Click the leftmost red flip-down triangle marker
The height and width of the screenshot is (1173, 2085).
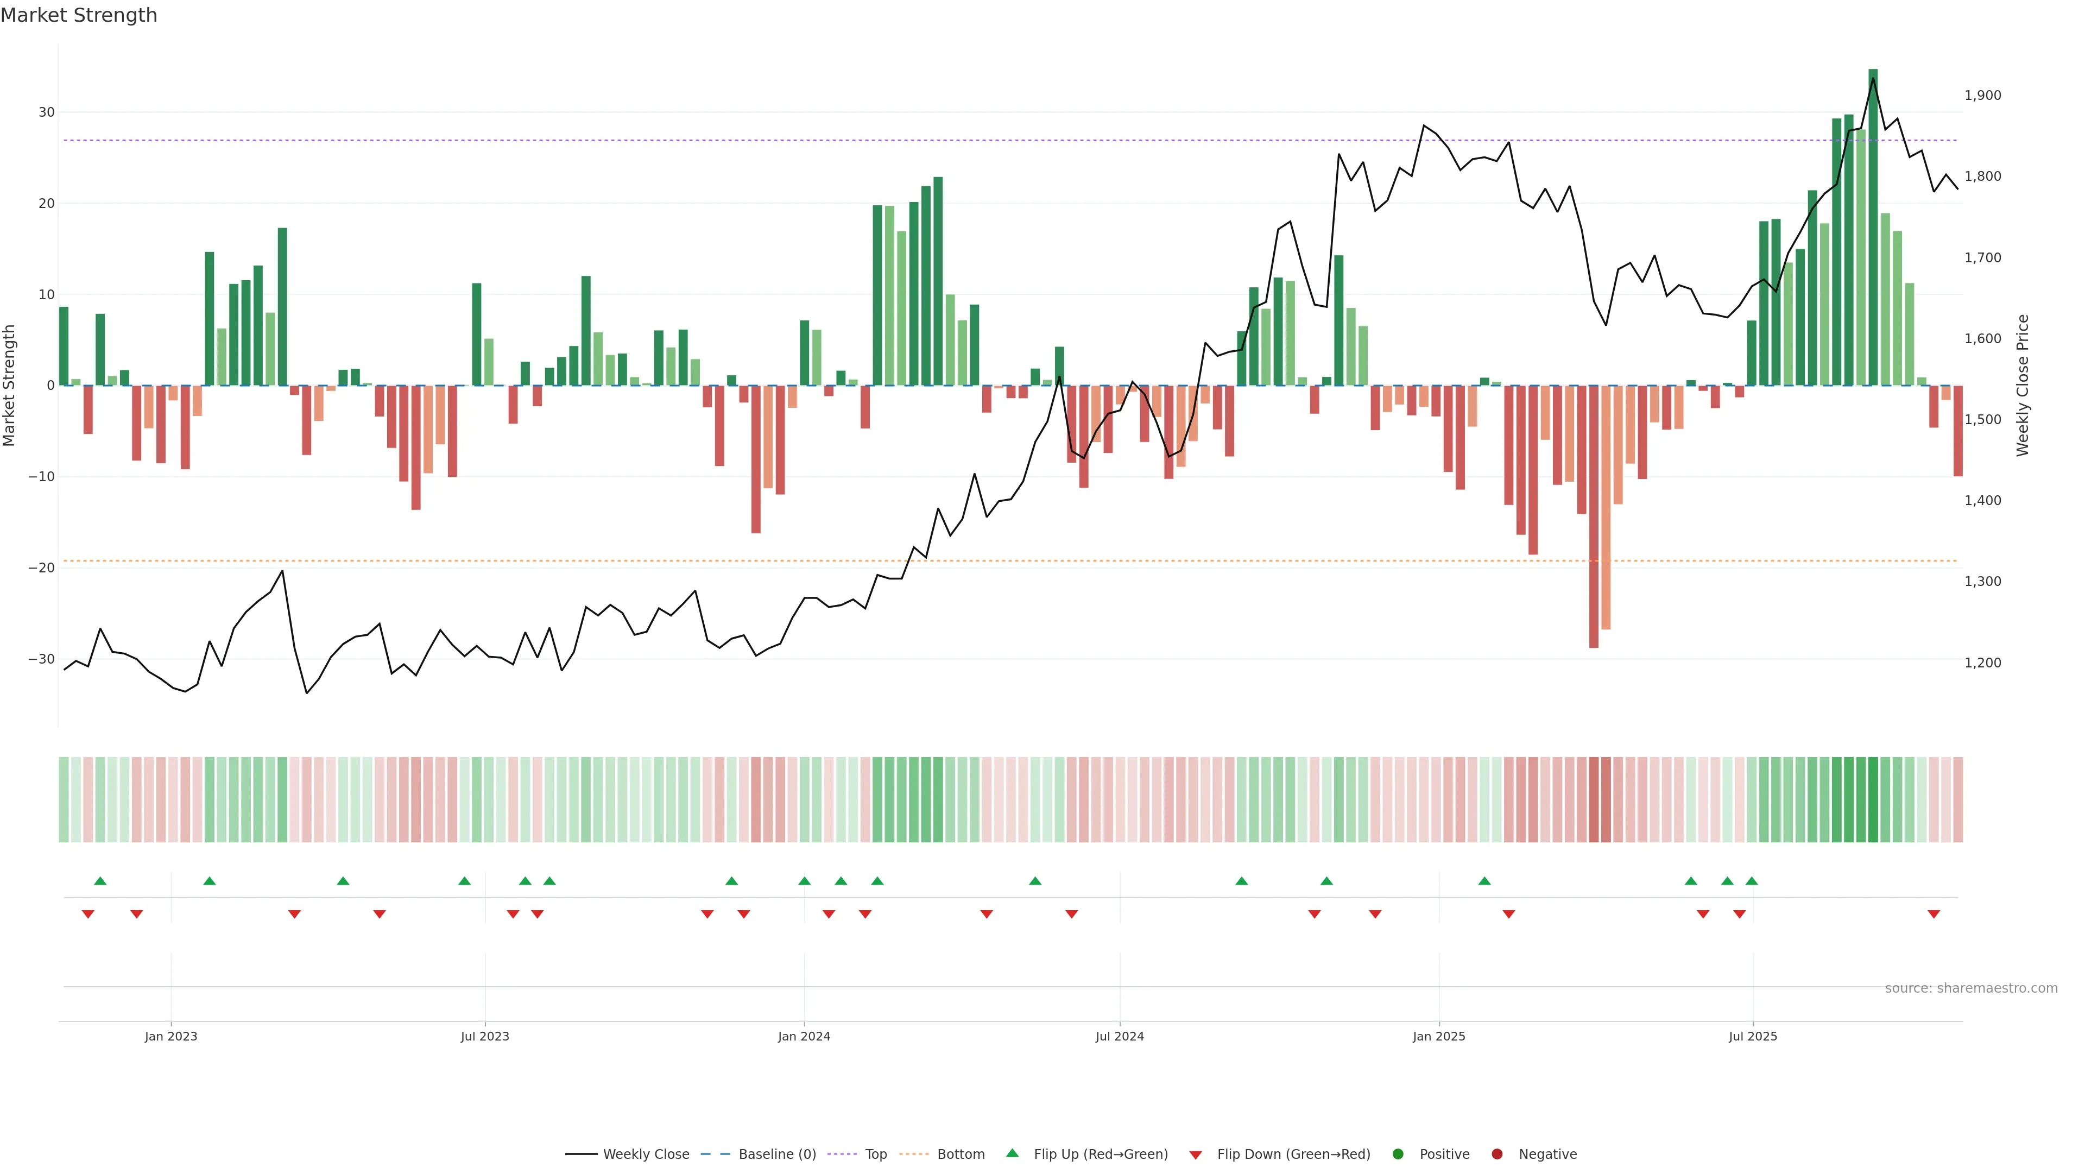tap(88, 914)
